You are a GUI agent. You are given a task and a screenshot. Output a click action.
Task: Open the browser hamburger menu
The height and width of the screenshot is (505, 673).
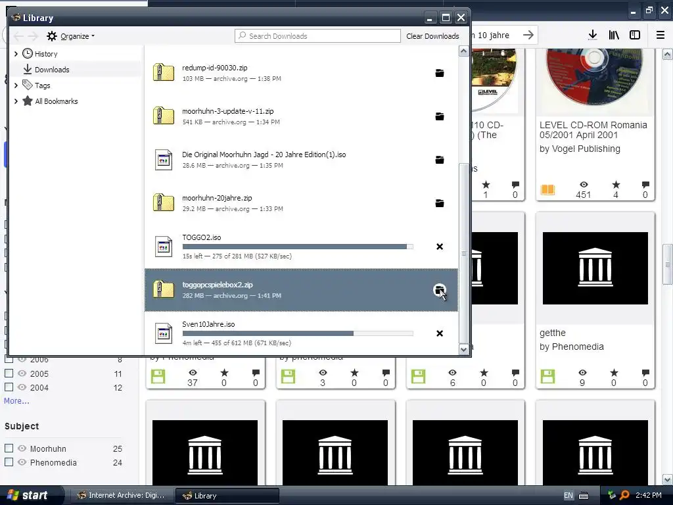tap(661, 36)
